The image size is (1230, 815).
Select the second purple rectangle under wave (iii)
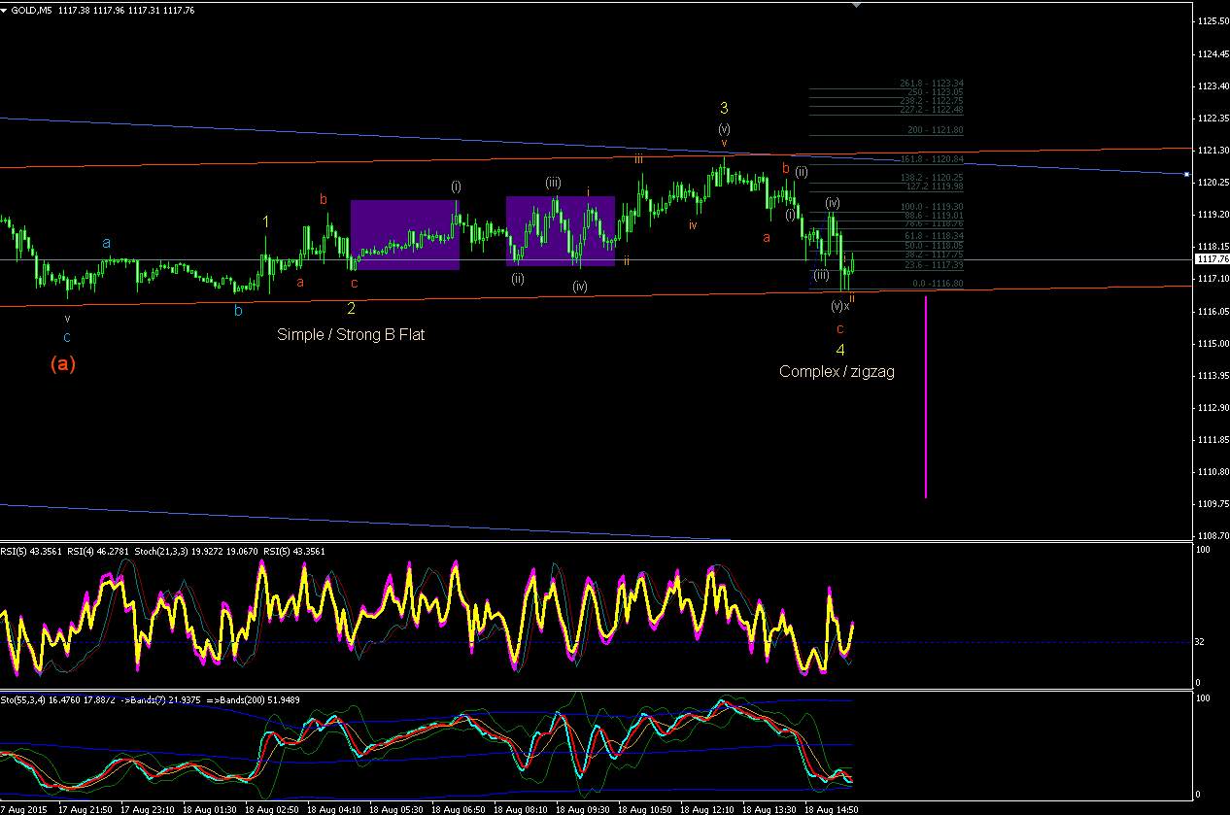pyautogui.click(x=561, y=230)
